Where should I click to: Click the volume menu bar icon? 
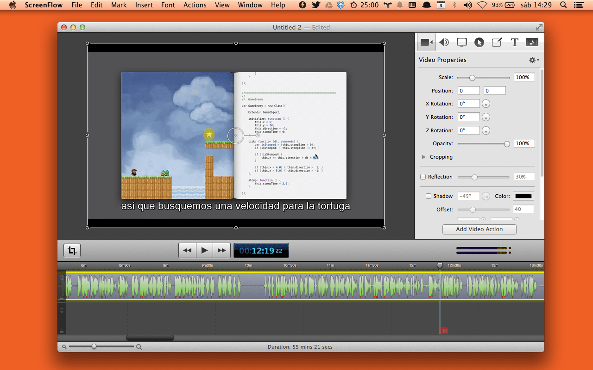(x=468, y=5)
